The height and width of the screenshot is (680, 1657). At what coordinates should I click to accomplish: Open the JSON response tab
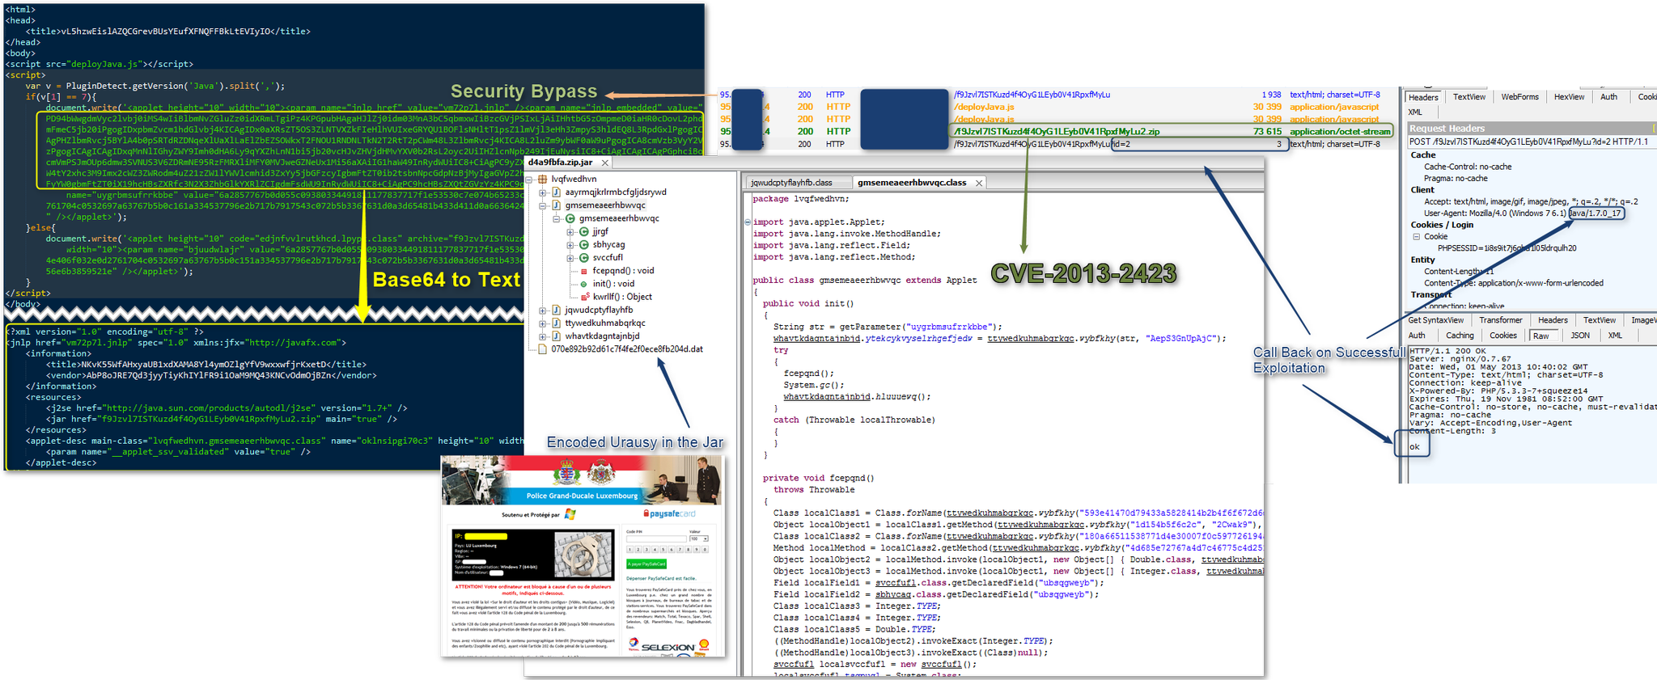pos(1579,336)
